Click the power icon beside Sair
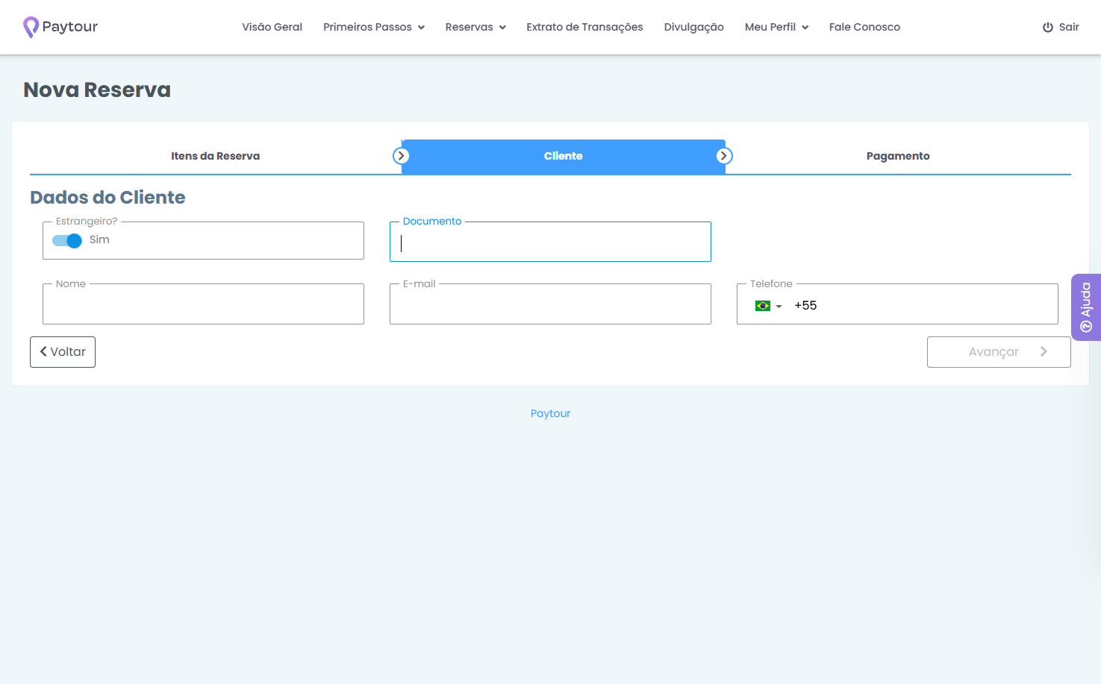The width and height of the screenshot is (1101, 684). [x=1048, y=28]
